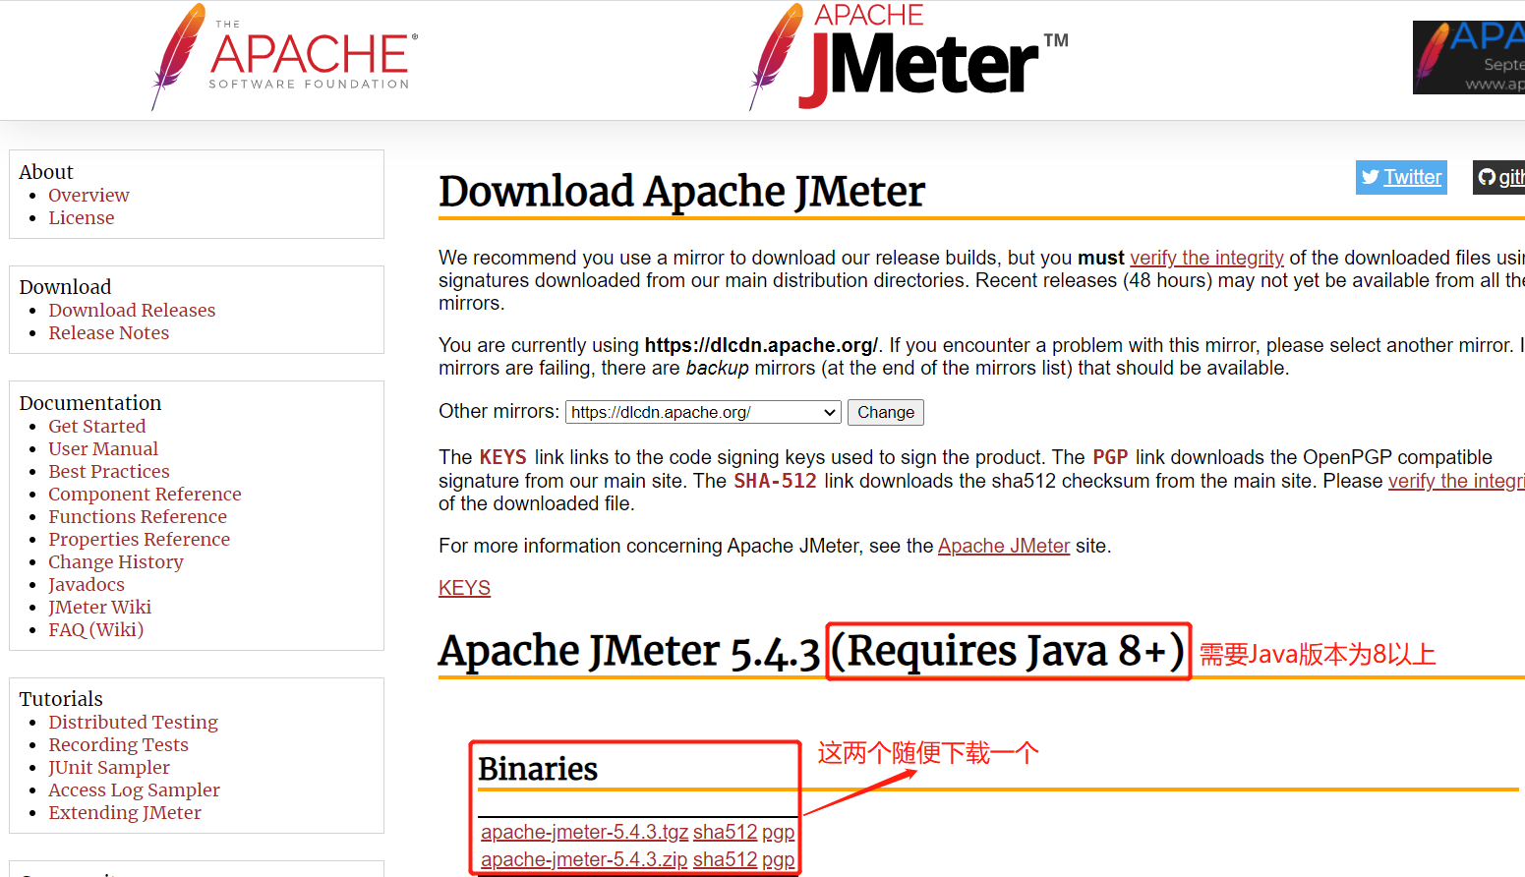This screenshot has width=1525, height=877.
Task: Open Distributed Testing tutorial
Action: (x=134, y=722)
